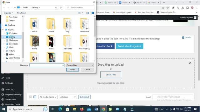Screen dimensions: 200x112
Task: Click Cancel in the file dialog
Action: 87,70
